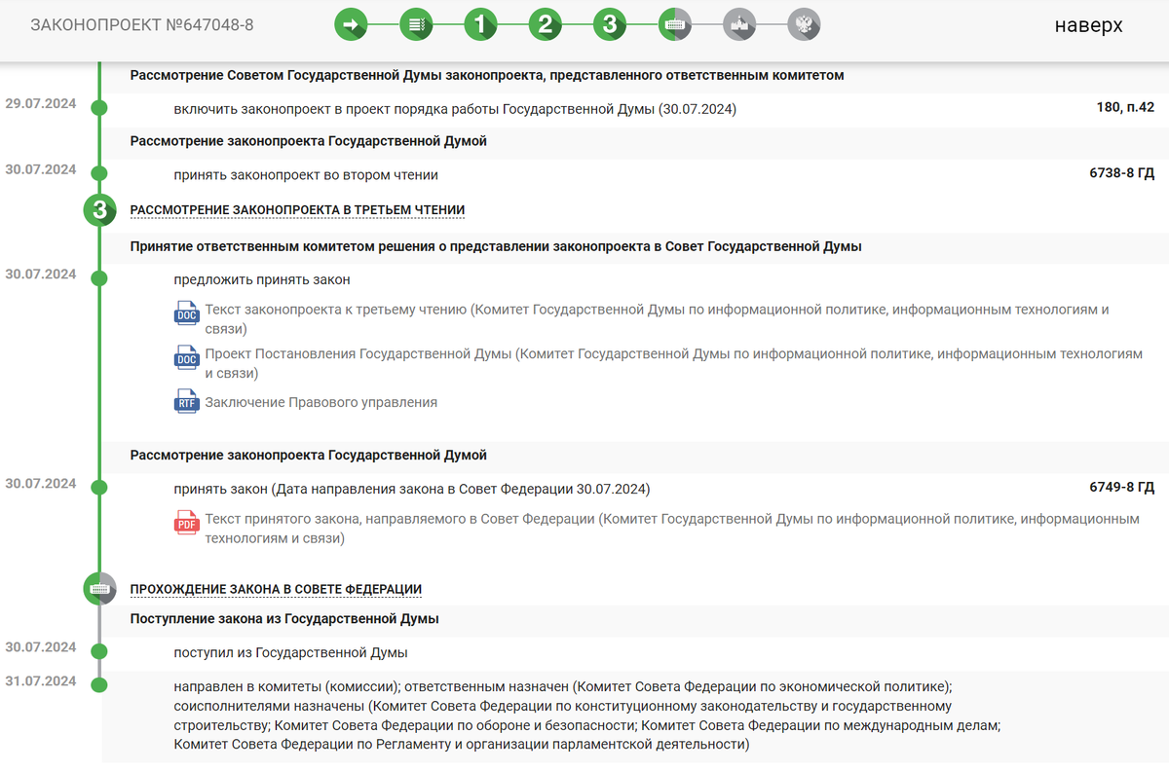Click RTF icon for Заключение Правового управления
The width and height of the screenshot is (1169, 771).
coord(186,401)
